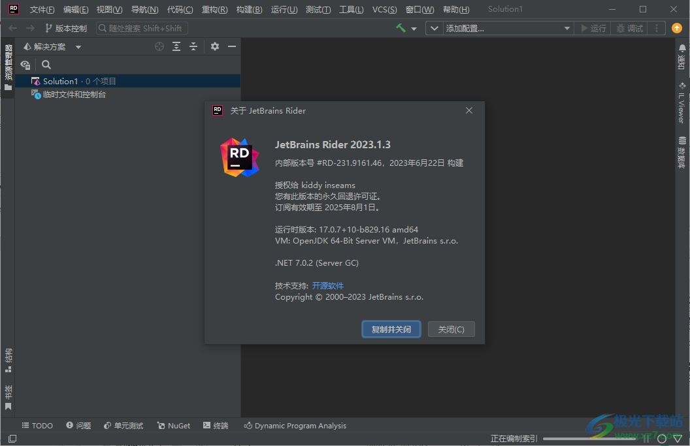Open the 开源软件 support link
690x446 pixels.
(x=328, y=285)
